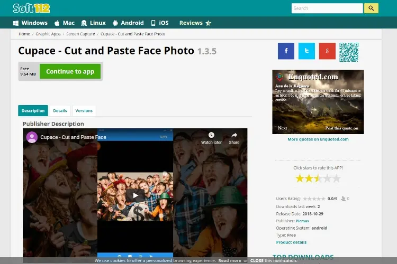Click the release date 2018-10-29

313,214
